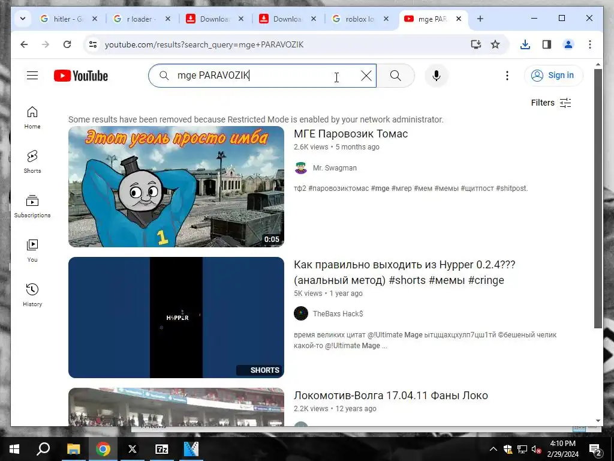Open Chrome downloads
This screenshot has width=614, height=461.
click(x=525, y=44)
